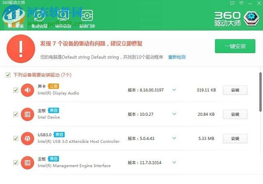Open the title bar dropdown menu icon
The width and height of the screenshot is (263, 184).
click(x=241, y=3)
